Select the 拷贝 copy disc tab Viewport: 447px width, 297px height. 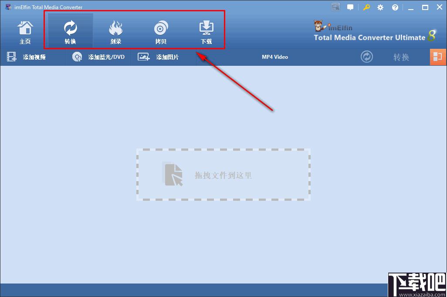(161, 33)
